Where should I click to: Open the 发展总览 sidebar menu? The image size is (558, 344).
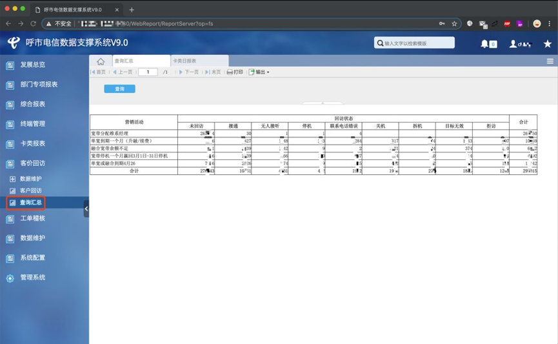pyautogui.click(x=33, y=65)
